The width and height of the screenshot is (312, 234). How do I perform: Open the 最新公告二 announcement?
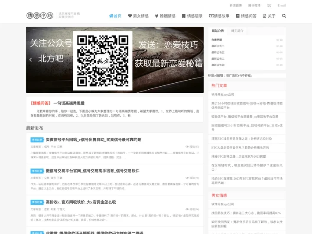[x=218, y=58]
